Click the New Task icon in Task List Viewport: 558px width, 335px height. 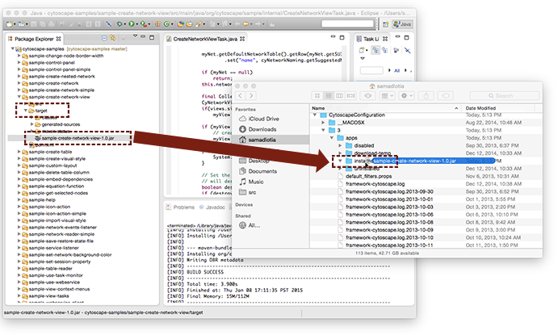coord(362,50)
